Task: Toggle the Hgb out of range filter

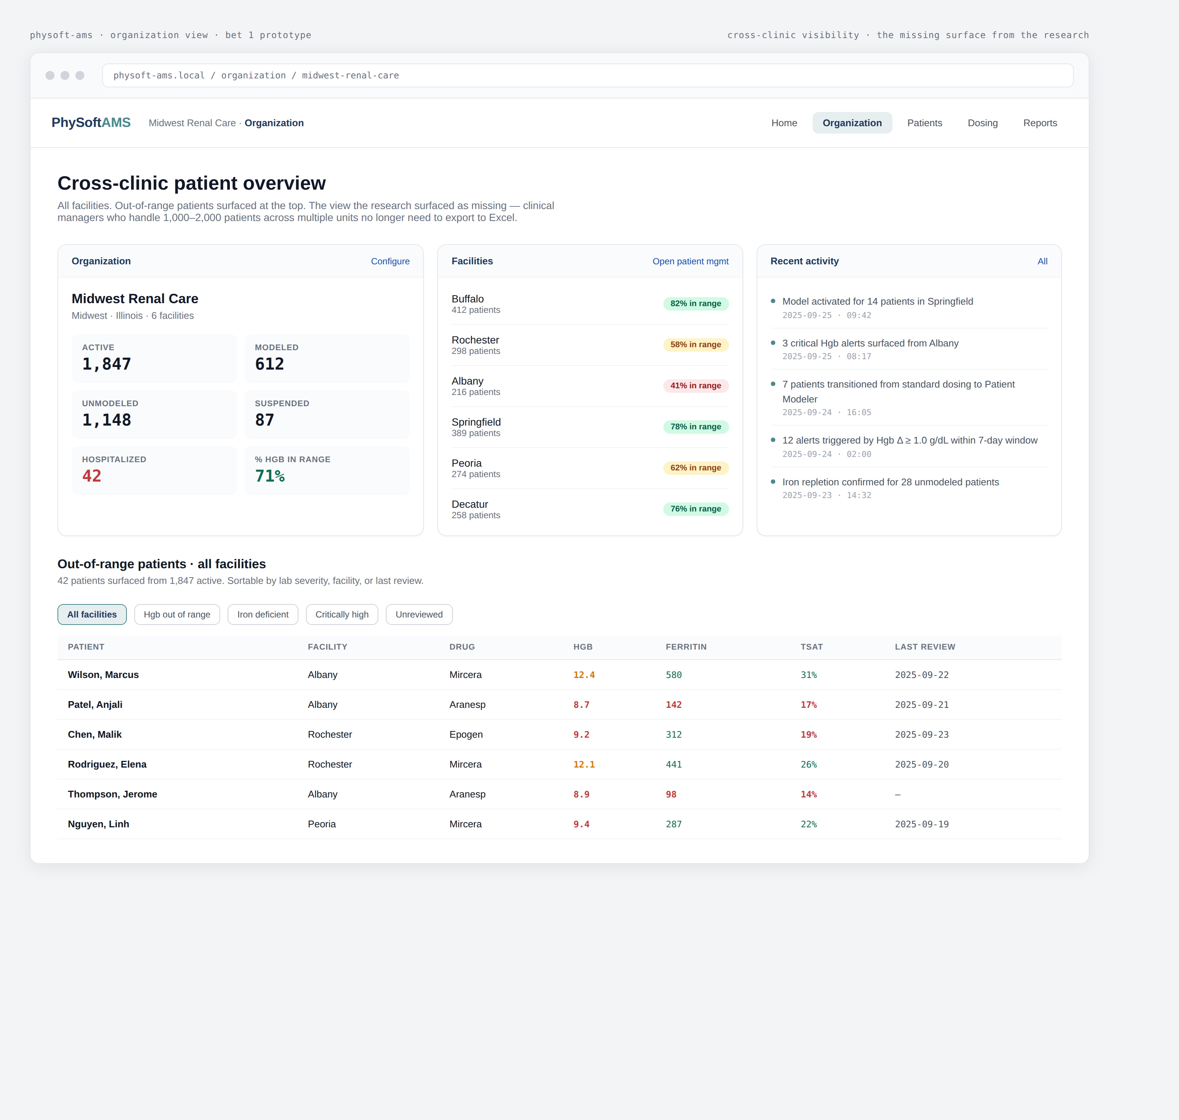Action: coord(176,615)
